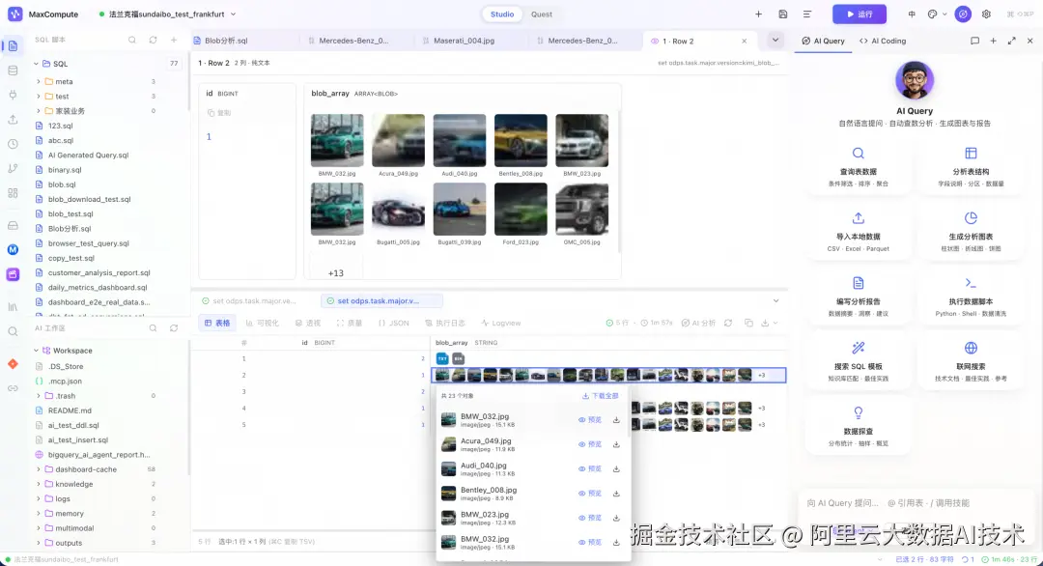Toggle the AI assistant round purple icon
The width and height of the screenshot is (1043, 566).
point(963,14)
